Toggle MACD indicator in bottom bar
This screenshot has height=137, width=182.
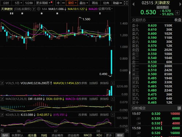coord(88,135)
